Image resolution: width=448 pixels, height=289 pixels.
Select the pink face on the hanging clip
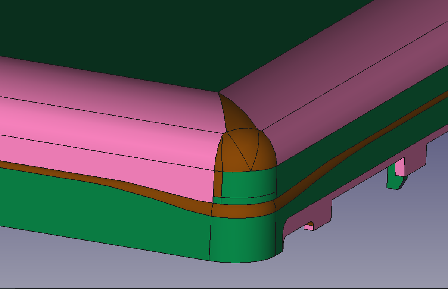[400, 167]
